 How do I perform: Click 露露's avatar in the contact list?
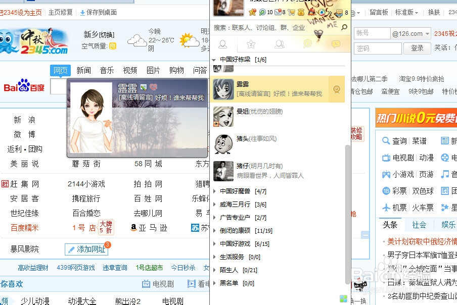click(223, 89)
